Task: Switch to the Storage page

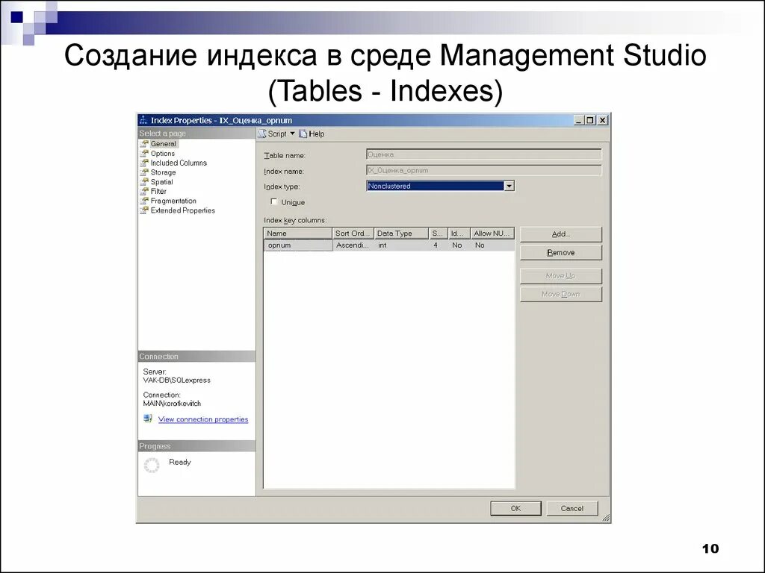Action: pyautogui.click(x=163, y=172)
